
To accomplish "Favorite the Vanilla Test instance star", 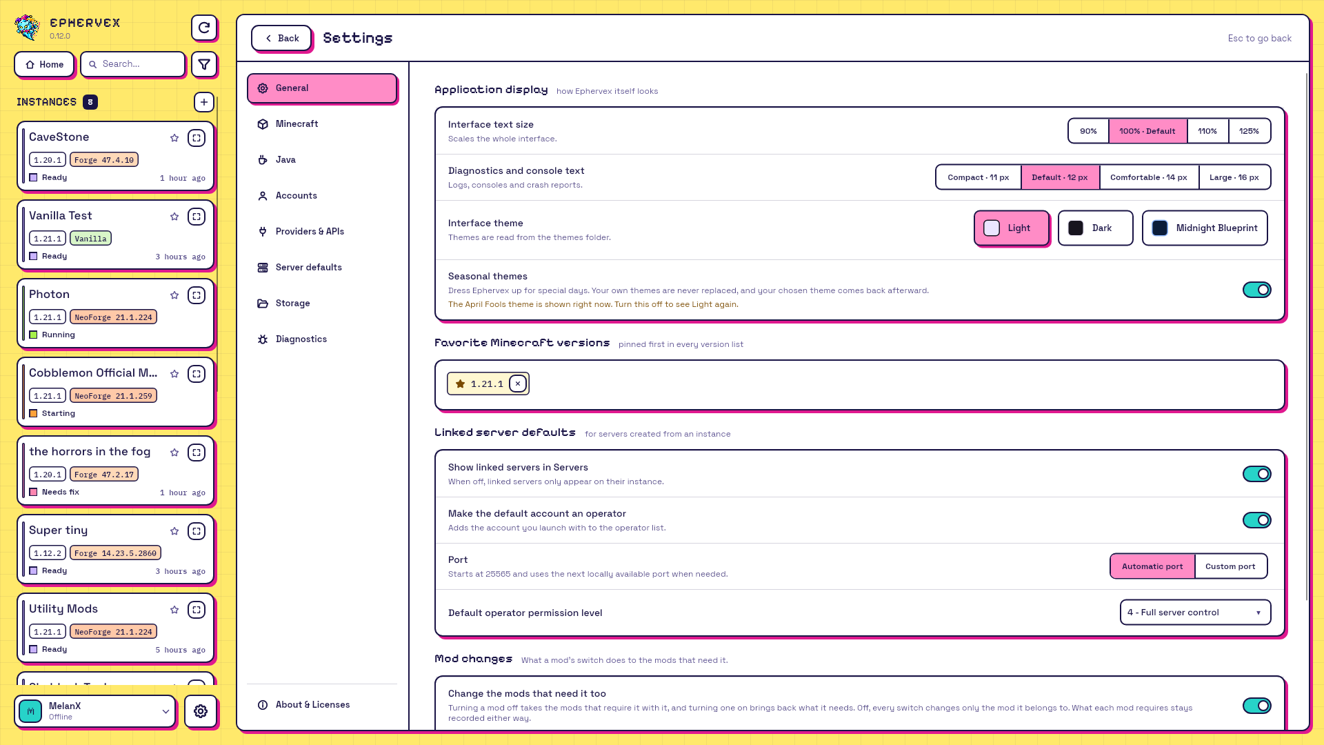I will point(174,217).
